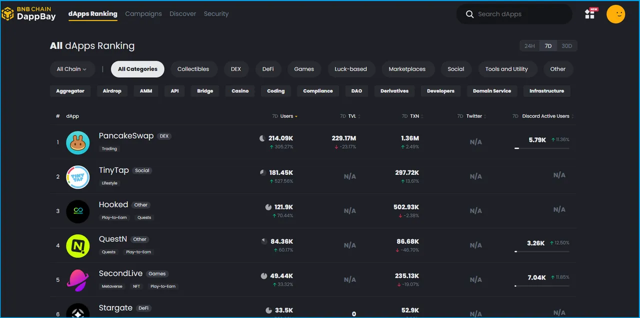Image resolution: width=640 pixels, height=318 pixels.
Task: Go to Campaigns tab
Action: point(143,14)
